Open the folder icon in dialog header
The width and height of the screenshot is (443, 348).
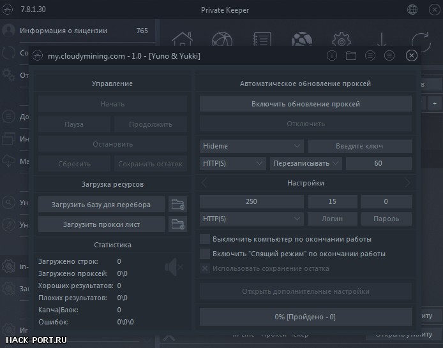[x=351, y=55]
